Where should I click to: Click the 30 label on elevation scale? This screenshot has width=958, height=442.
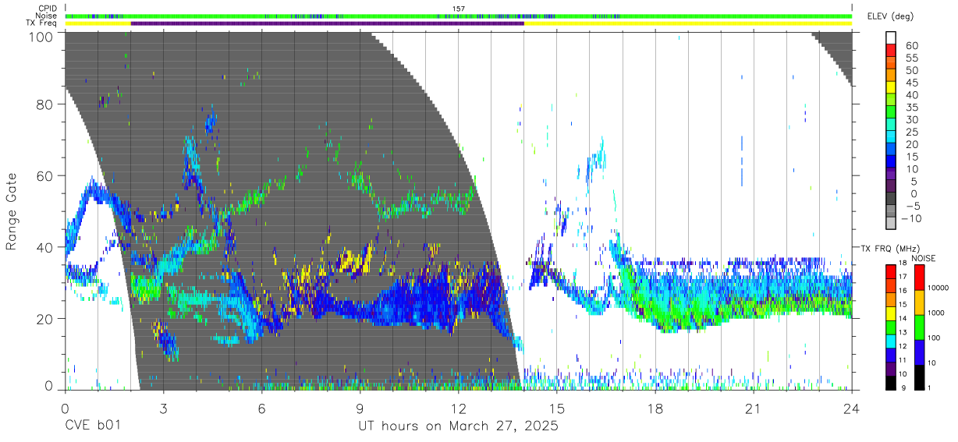point(911,119)
